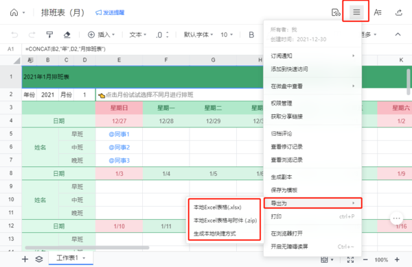Adjust the decimal places stepper

point(162,35)
